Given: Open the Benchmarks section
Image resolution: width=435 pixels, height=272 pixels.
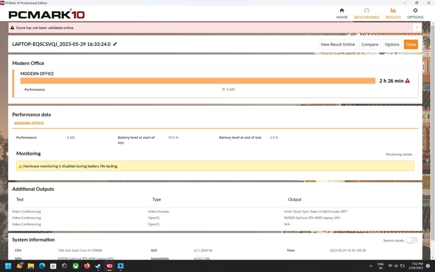Looking at the screenshot, I should 367,14.
